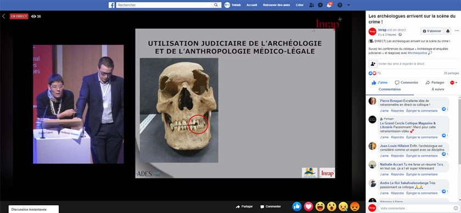This screenshot has height=213, width=461.
Task: Click the Votre commentaire input field
Action: 415,208
